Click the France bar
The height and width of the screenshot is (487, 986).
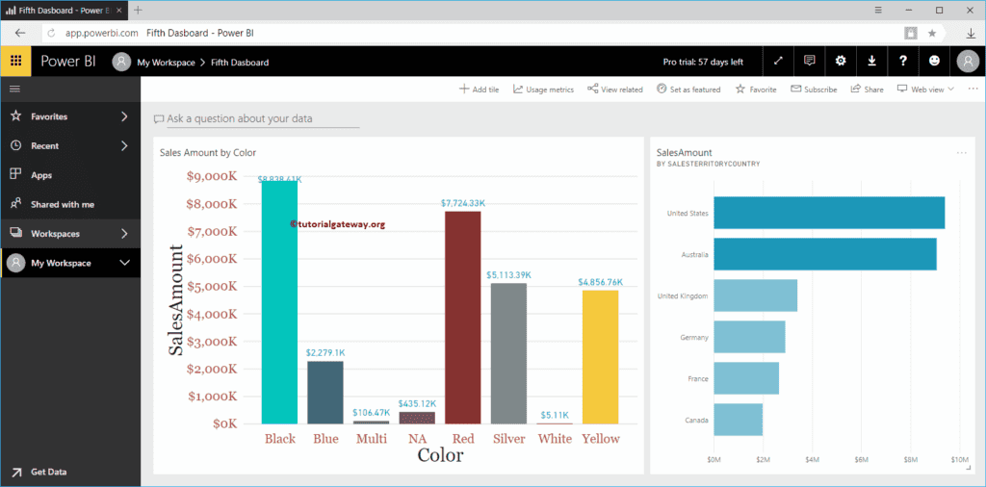[x=746, y=378]
